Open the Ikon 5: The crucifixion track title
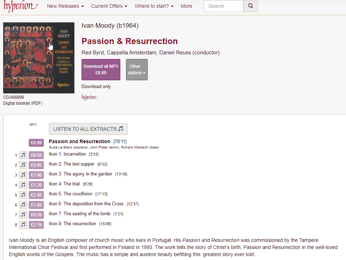Viewport: 346px width, 260px height. tap(70, 194)
